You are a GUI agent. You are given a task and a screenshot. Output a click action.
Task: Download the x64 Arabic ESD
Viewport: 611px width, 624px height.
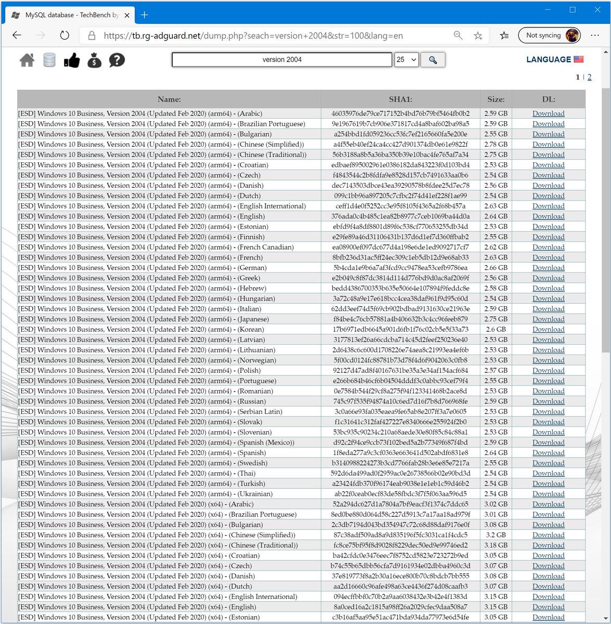(549, 504)
